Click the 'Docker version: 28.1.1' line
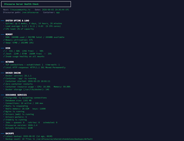Screen dimensions: 184x141 point(18,76)
